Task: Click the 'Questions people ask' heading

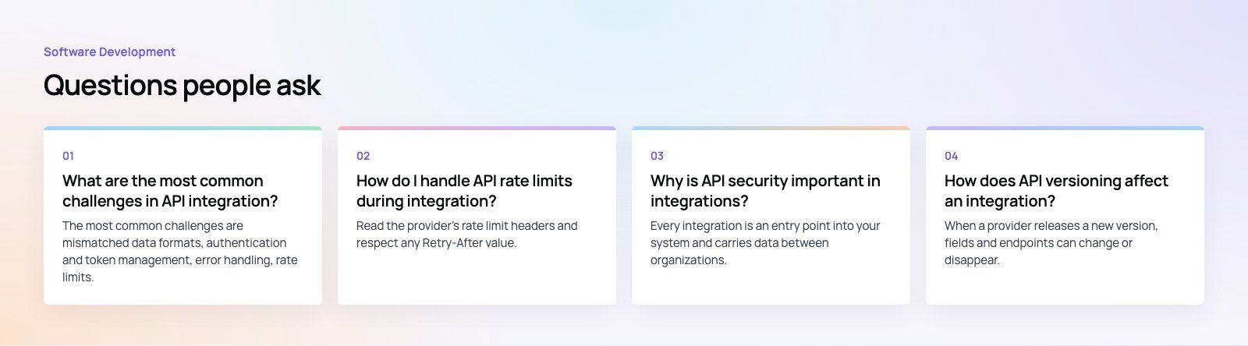Action: click(182, 85)
